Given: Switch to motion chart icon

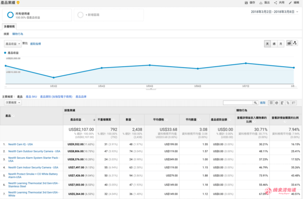Looking at the screenshot, I should [295, 43].
